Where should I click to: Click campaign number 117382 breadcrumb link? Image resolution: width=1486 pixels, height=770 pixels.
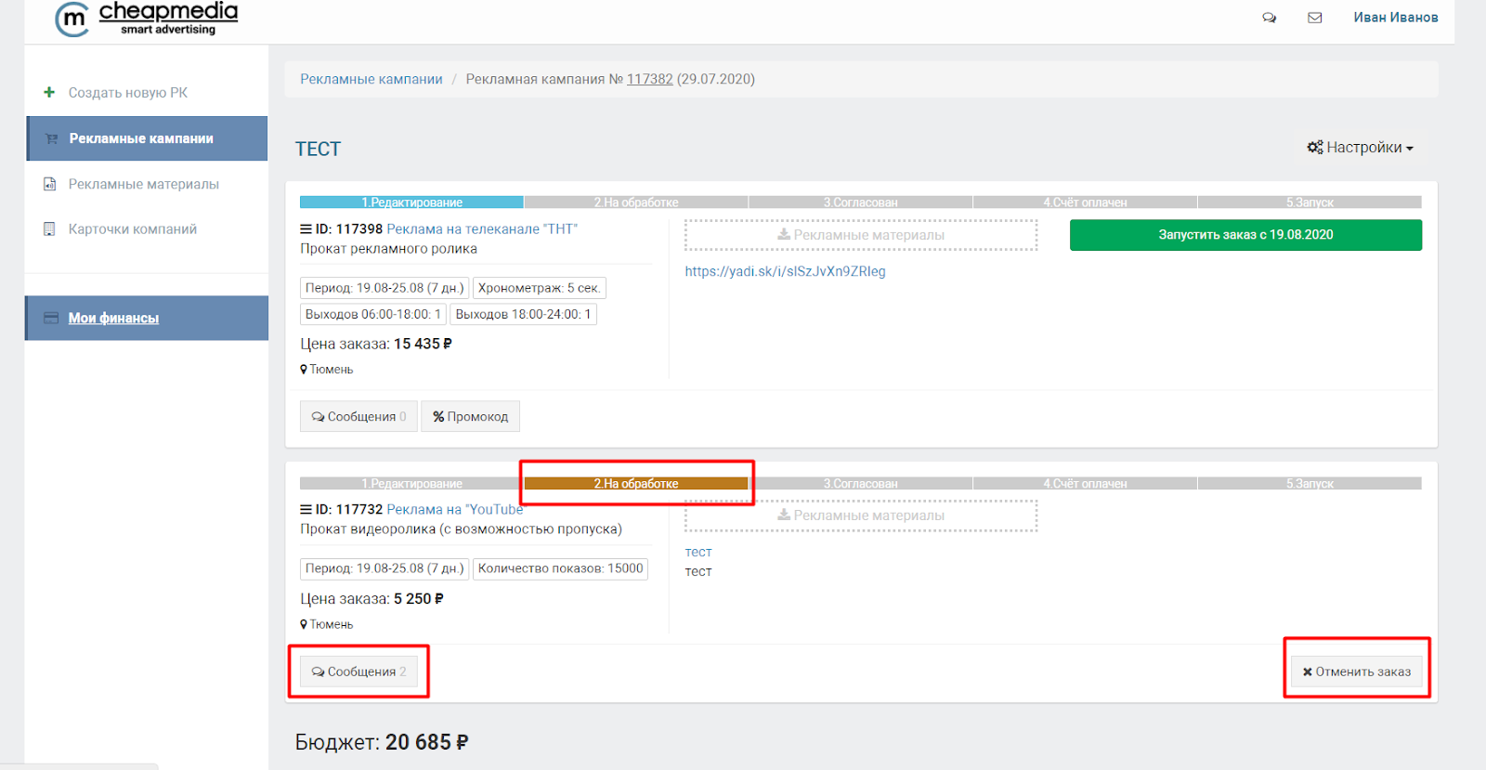pyautogui.click(x=649, y=79)
